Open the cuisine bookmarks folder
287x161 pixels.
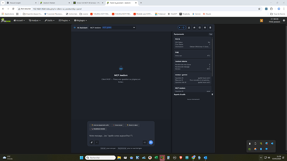coord(84,14)
